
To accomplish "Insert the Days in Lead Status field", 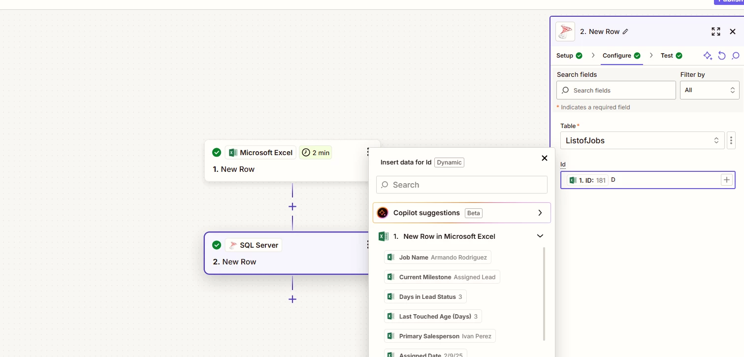I will click(425, 296).
